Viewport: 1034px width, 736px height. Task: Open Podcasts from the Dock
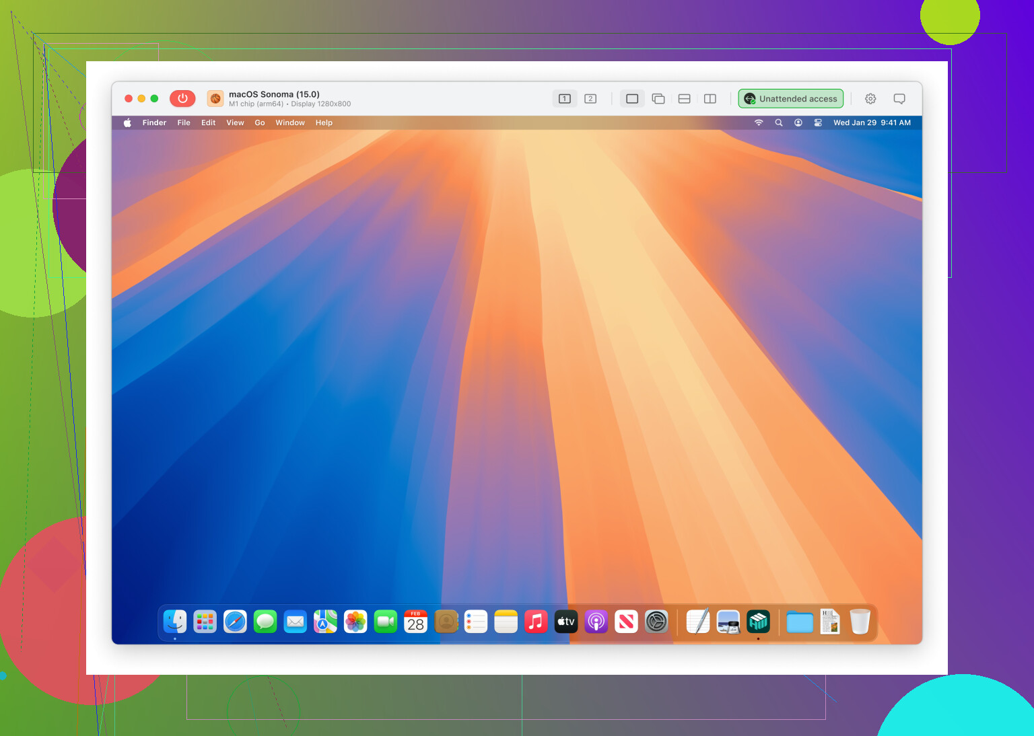coord(596,622)
